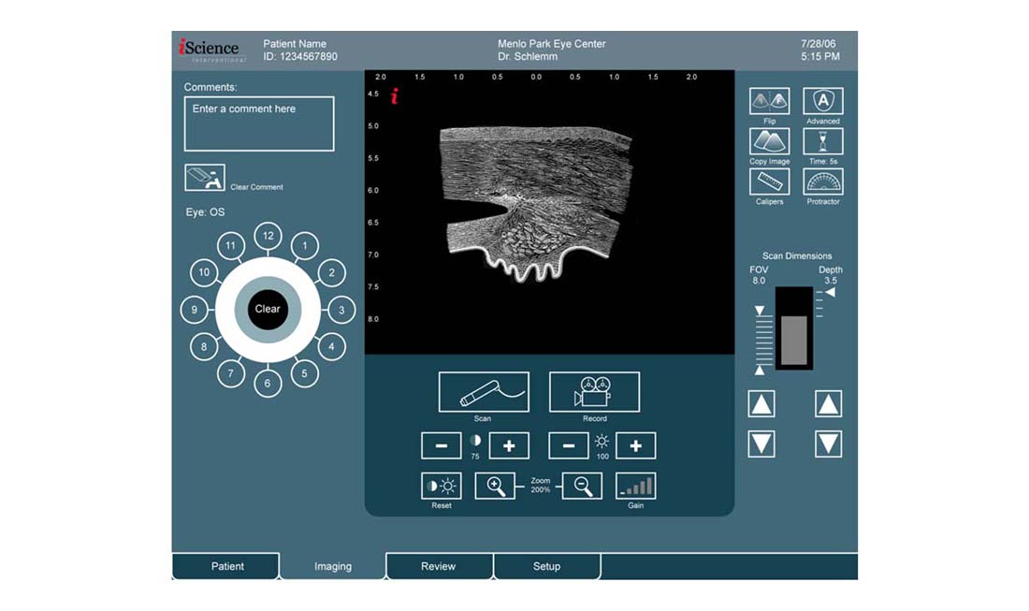Viewport: 1029px width, 611px height.
Task: Click the Clear Comment eraser icon
Action: pos(204,177)
